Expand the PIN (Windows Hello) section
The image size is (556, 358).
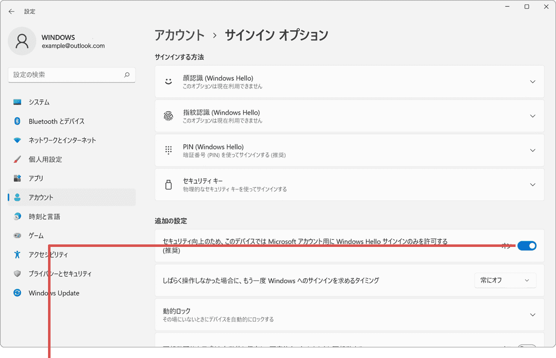pos(532,150)
